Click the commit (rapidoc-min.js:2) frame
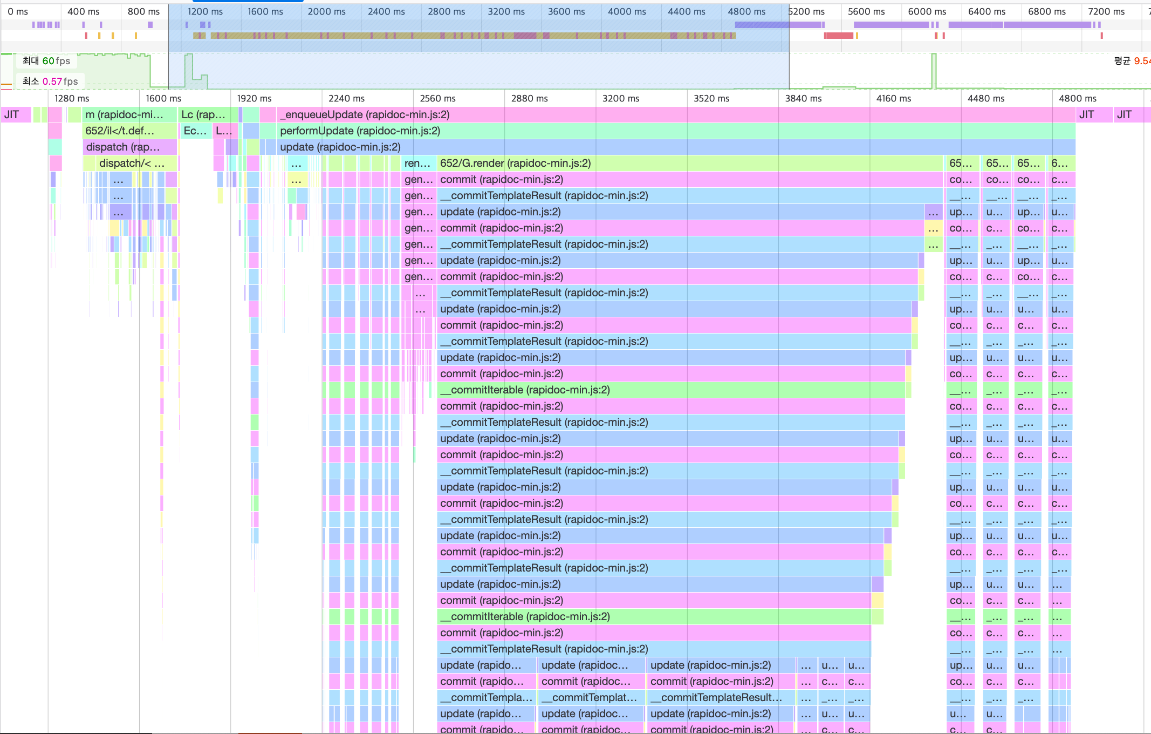The height and width of the screenshot is (734, 1151). [501, 179]
